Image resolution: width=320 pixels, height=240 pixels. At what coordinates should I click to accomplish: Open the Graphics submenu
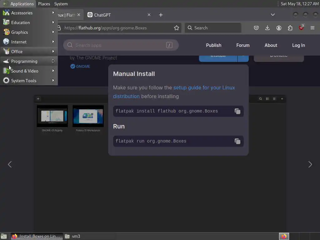[x=29, y=32]
